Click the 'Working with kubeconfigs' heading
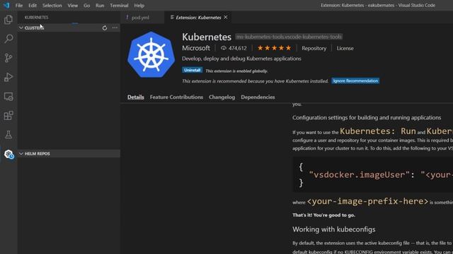 coord(333,229)
